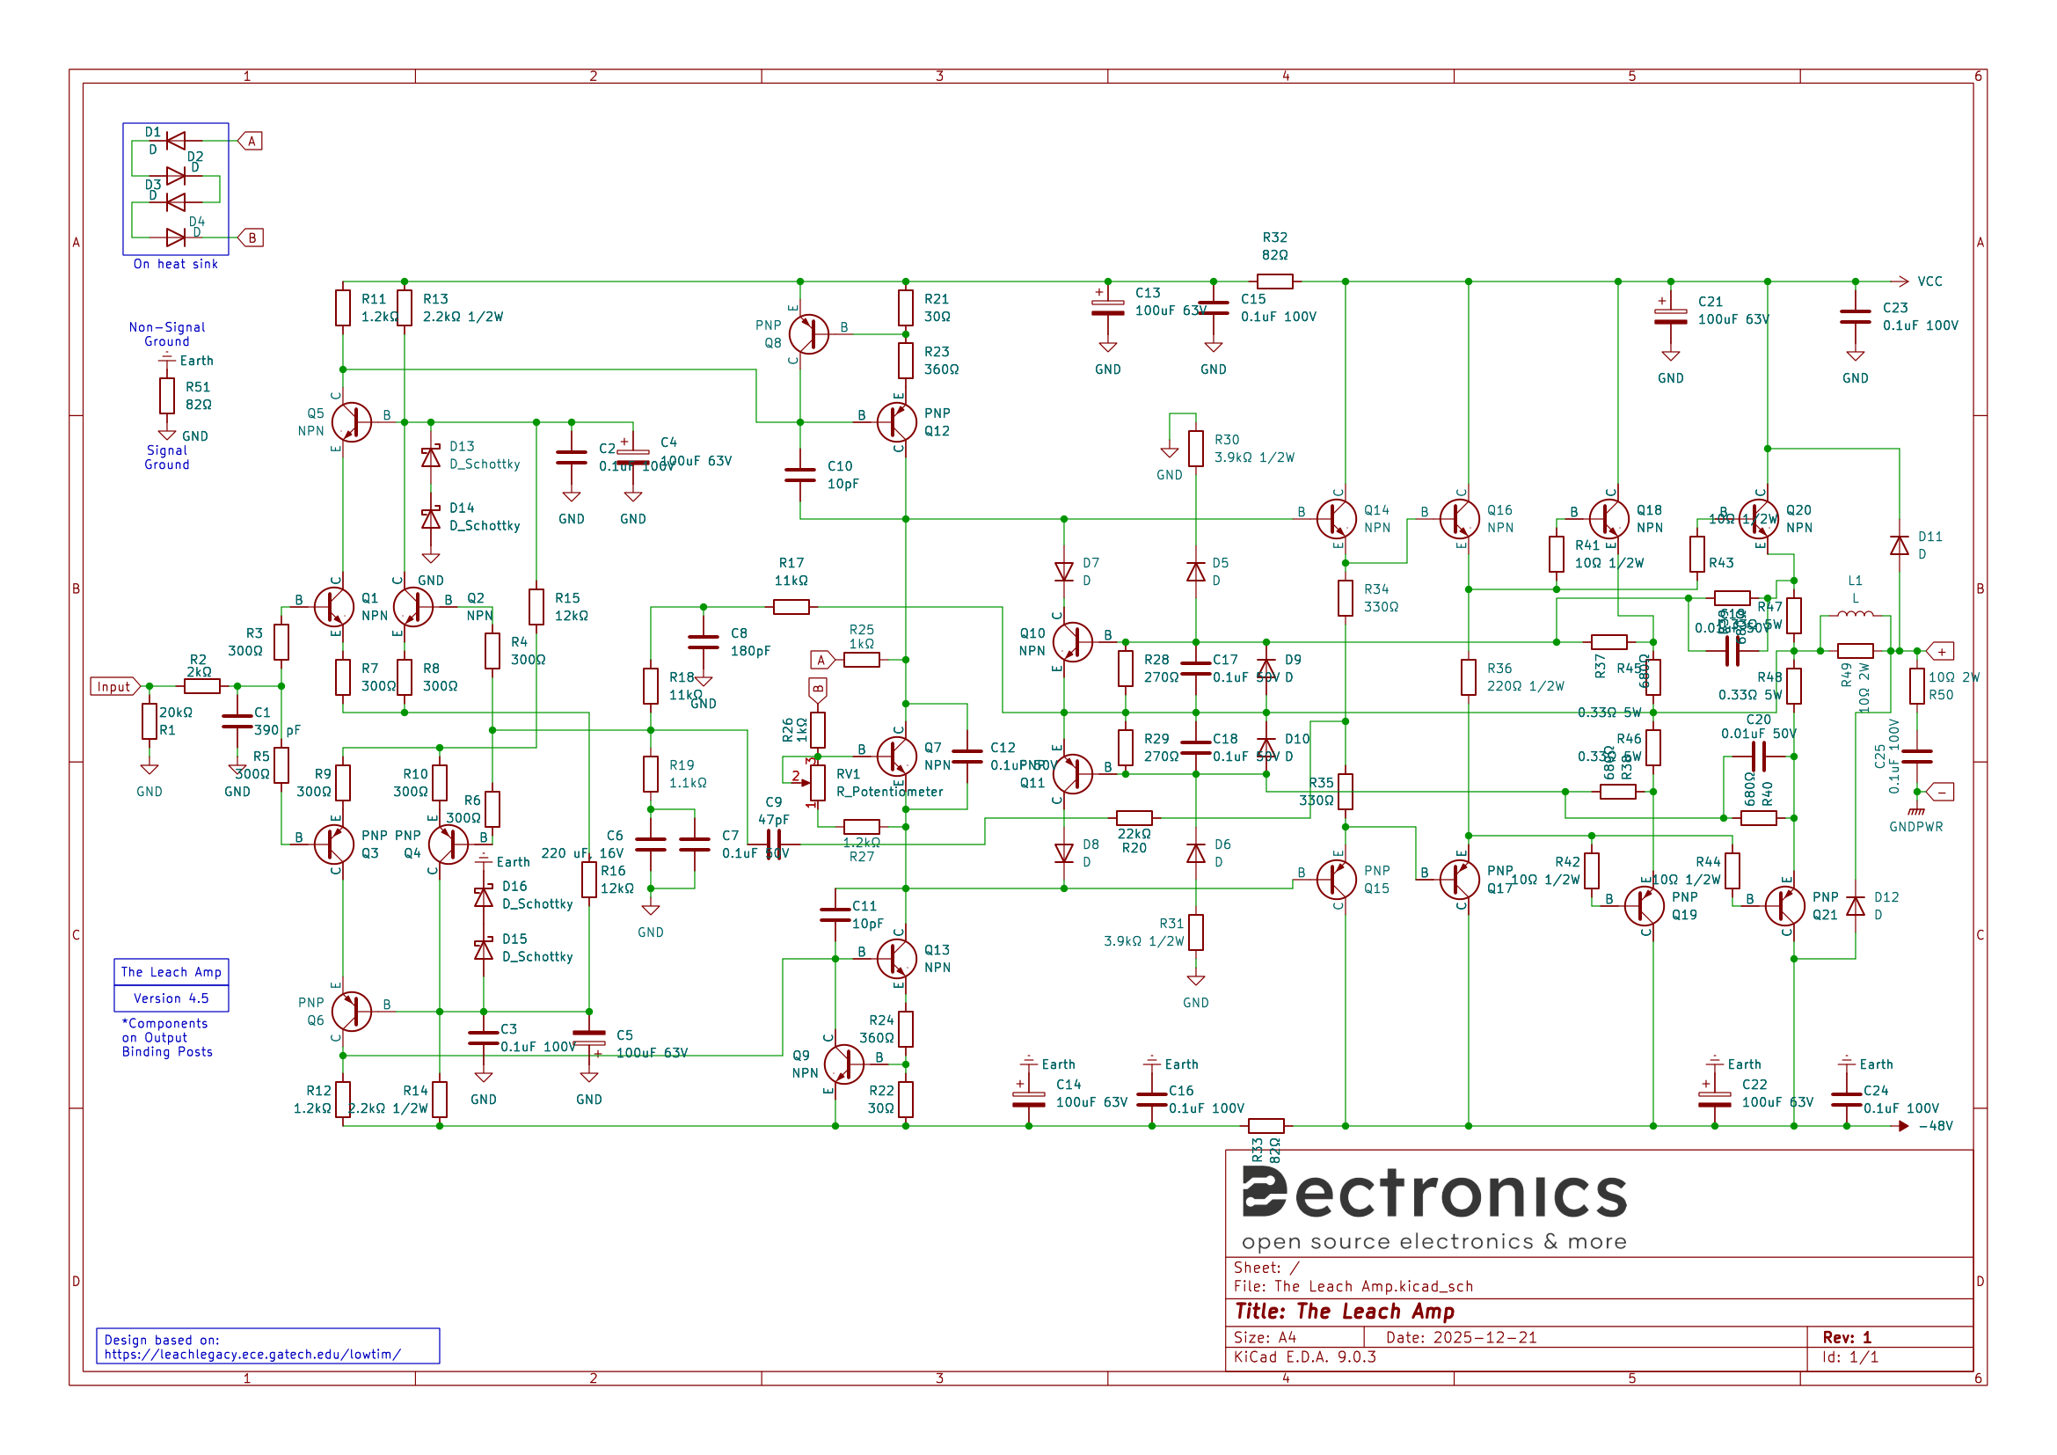Click the Q17 PNP transistor symbol
This screenshot has height=1455, width=2057.
[1460, 880]
